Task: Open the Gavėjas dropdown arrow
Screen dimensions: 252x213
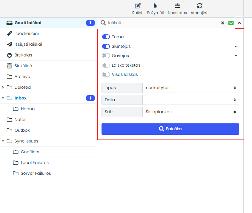Action: click(x=236, y=56)
